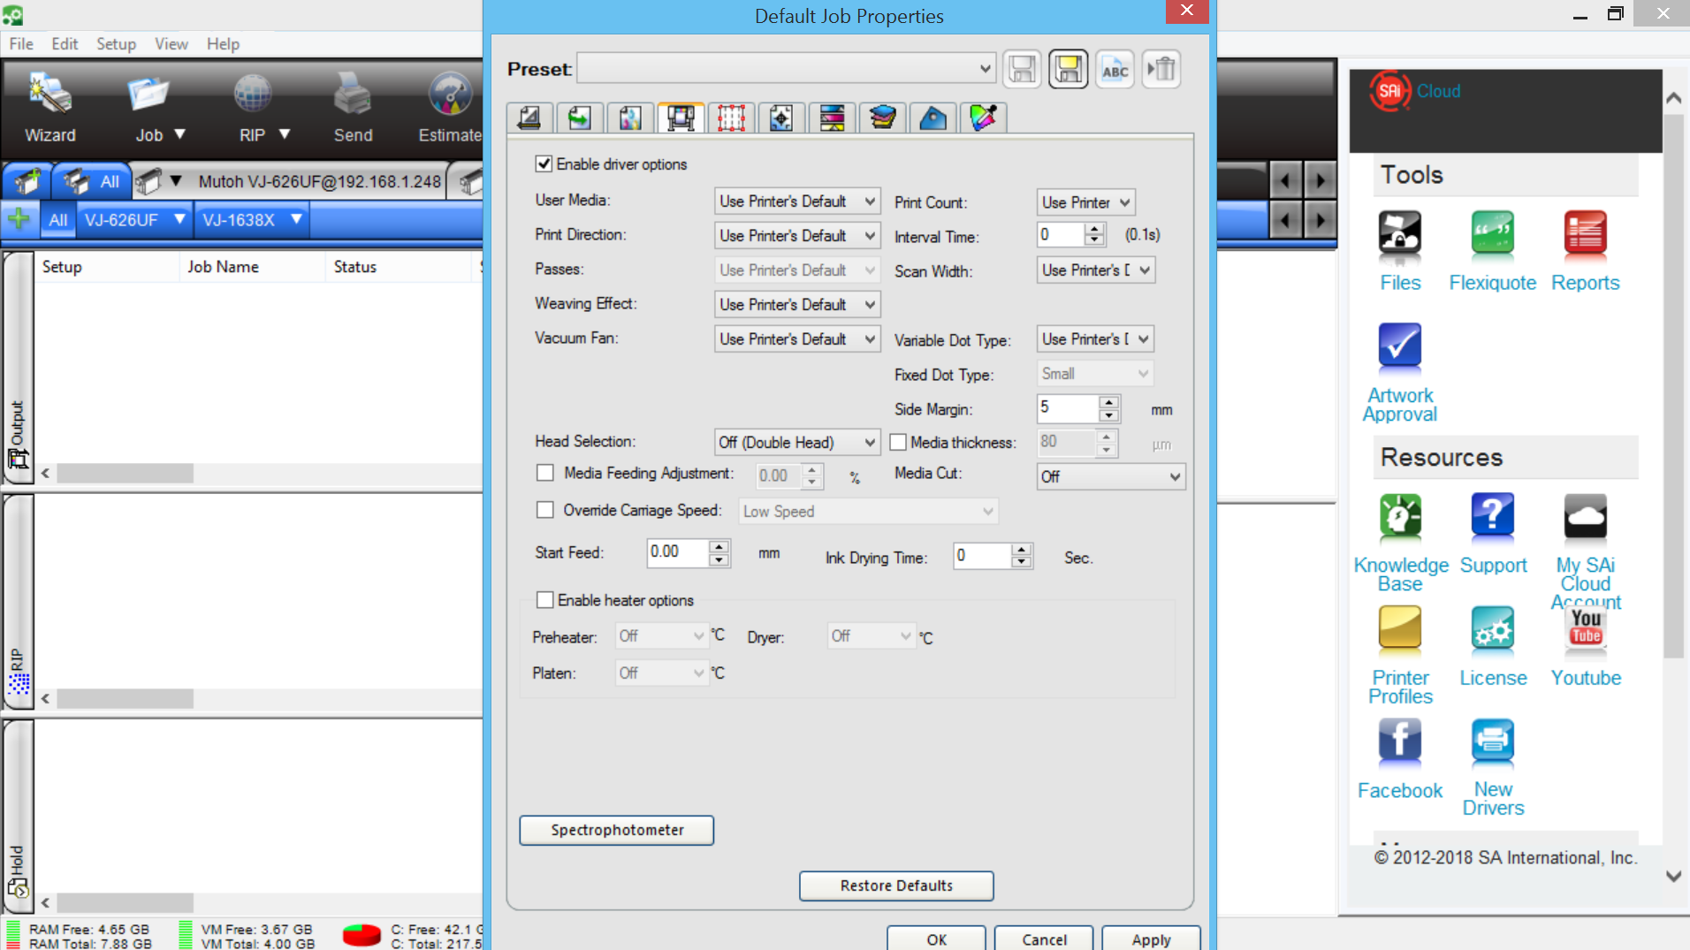Click the Spectrophotometer button

[x=617, y=830]
